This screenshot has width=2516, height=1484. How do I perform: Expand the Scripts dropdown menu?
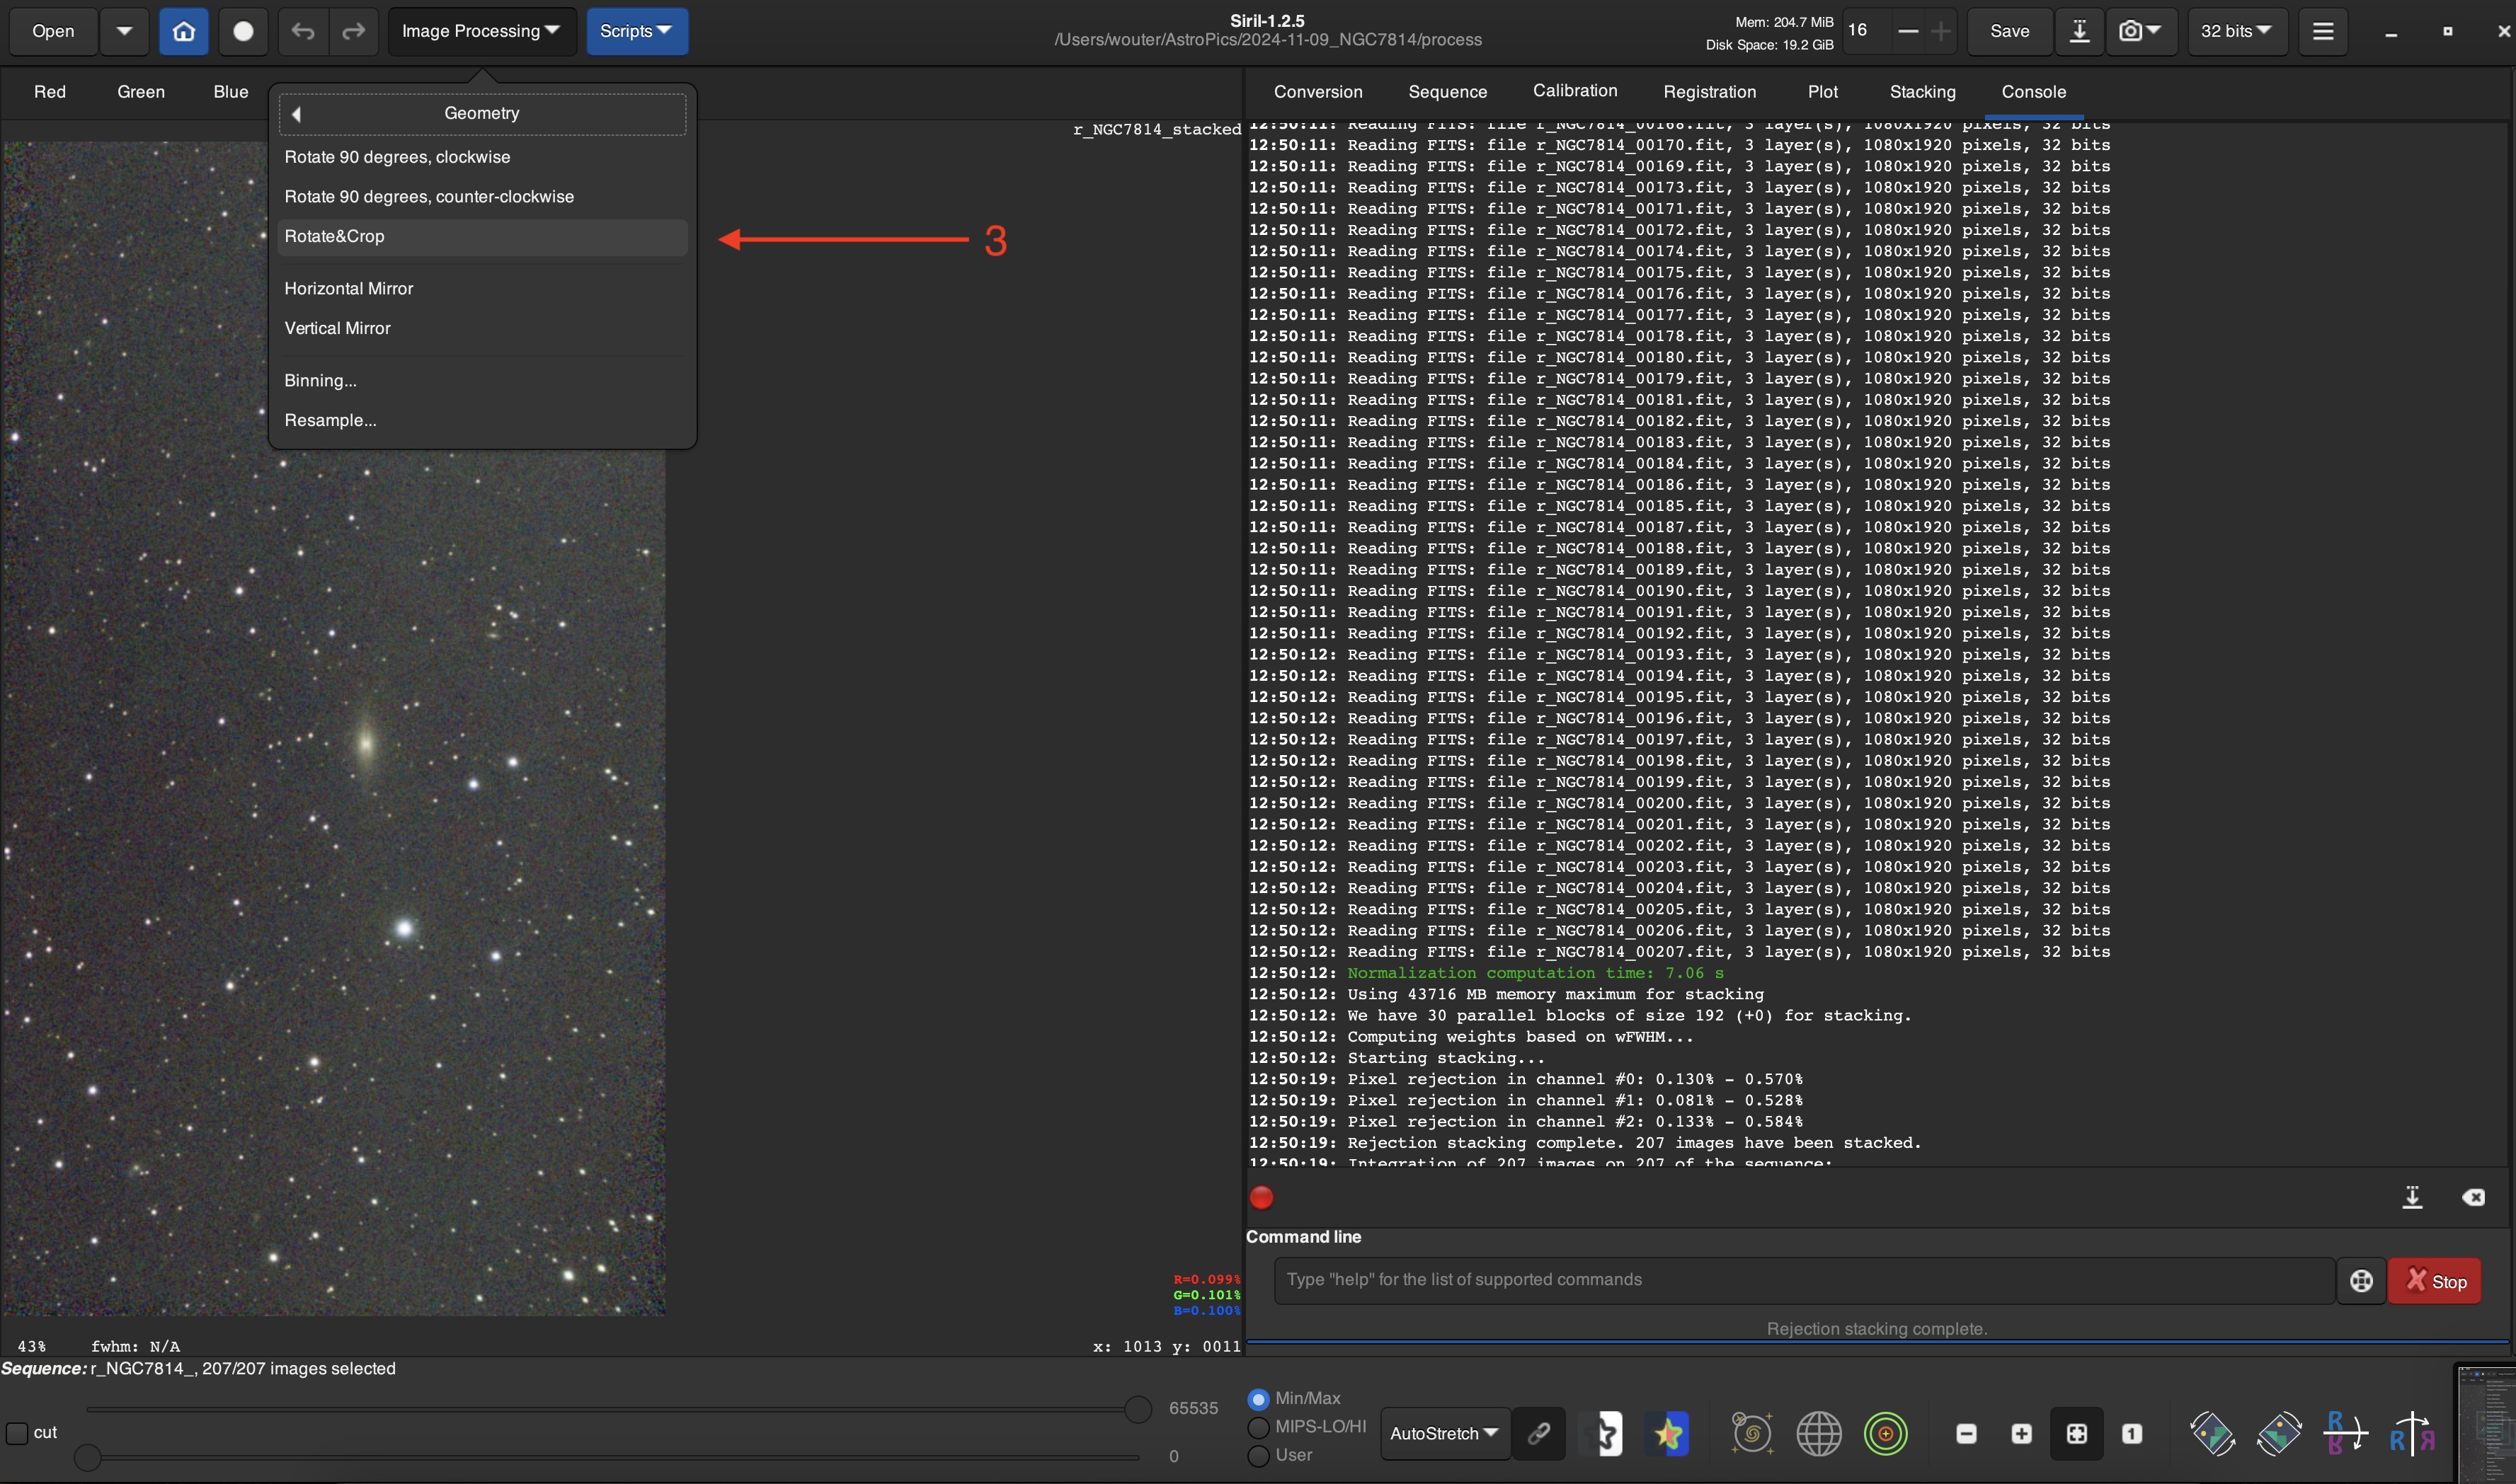click(x=636, y=31)
